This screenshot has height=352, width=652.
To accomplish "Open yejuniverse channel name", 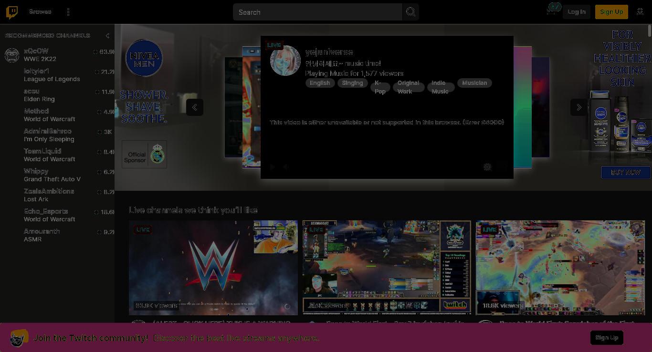I will [x=329, y=52].
